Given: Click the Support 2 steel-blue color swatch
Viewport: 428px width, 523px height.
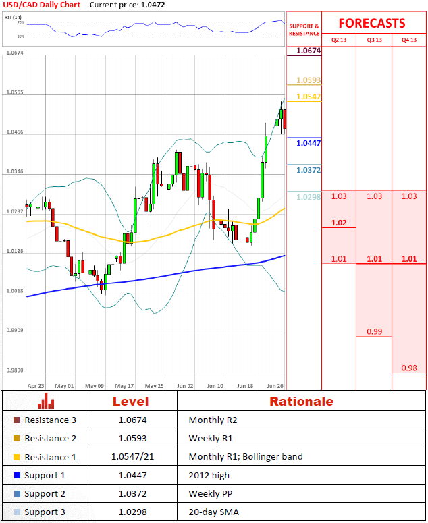Looking at the screenshot, I should [x=17, y=493].
